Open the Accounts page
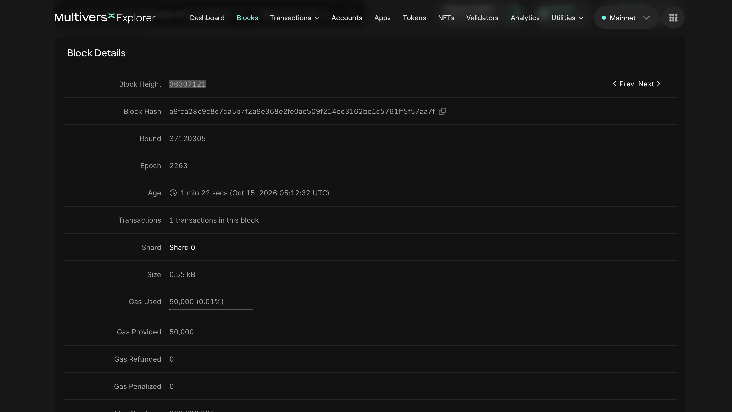732x412 pixels. [347, 18]
